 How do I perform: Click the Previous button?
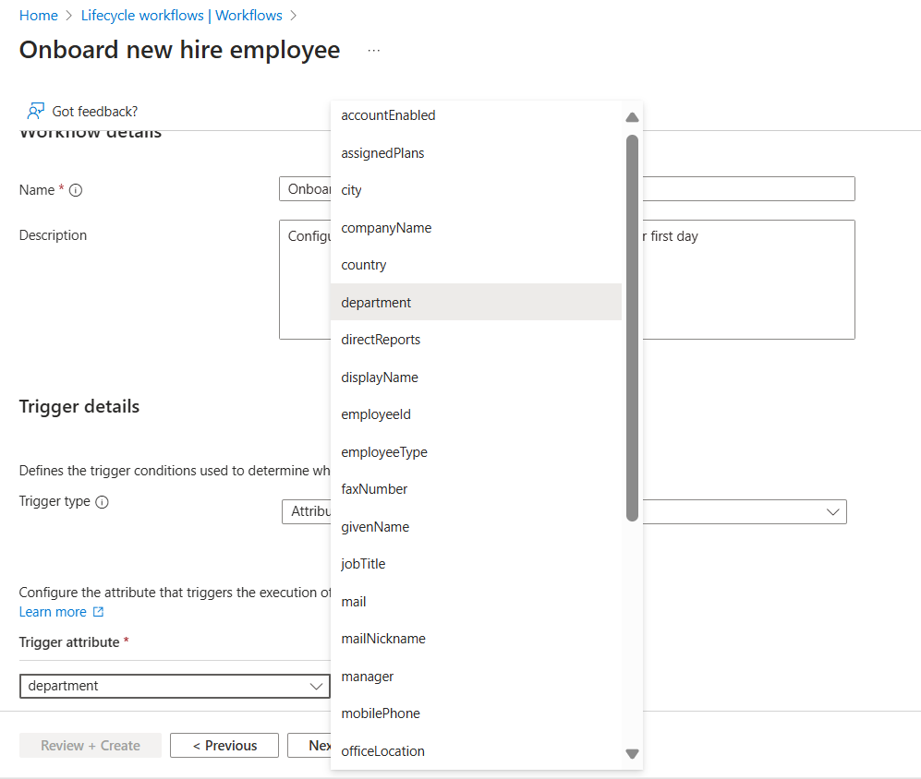tap(224, 746)
